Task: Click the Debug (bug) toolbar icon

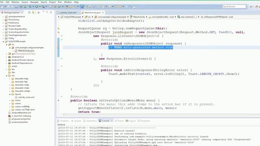Action: click(x=30, y=6)
